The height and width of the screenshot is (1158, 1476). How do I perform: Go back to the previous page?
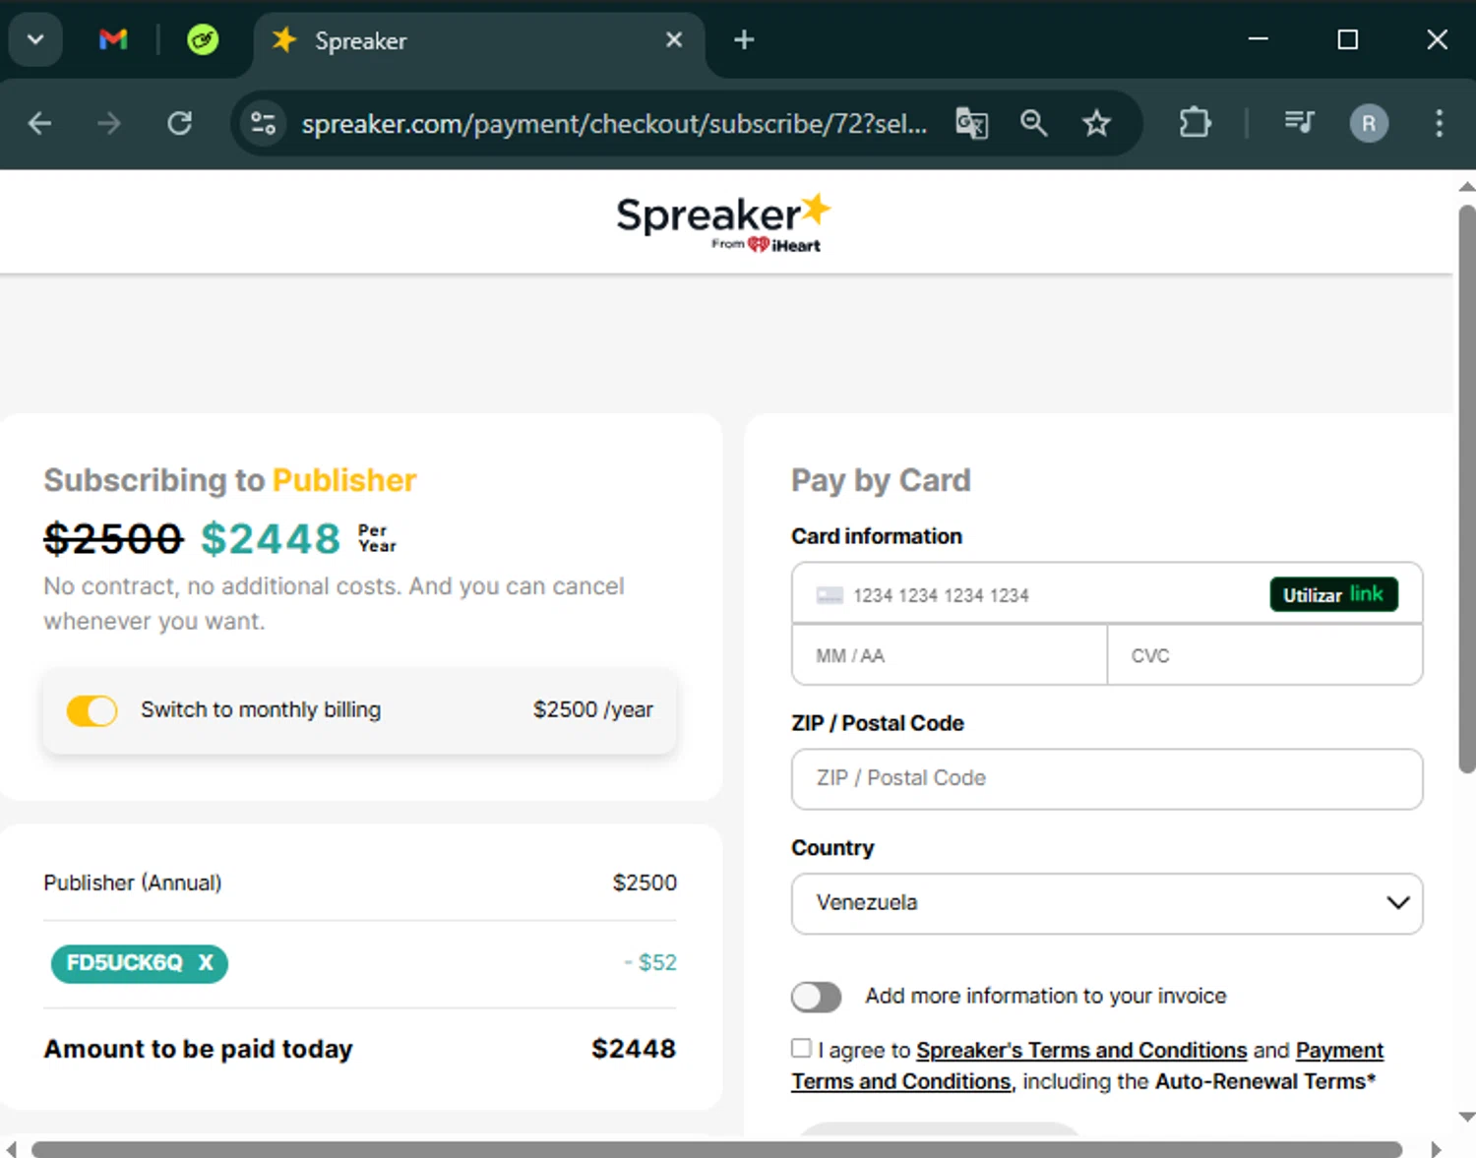coord(40,123)
